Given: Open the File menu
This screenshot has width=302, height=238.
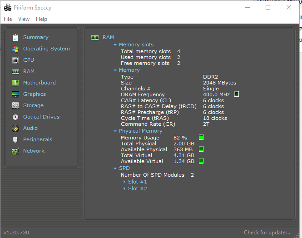Looking at the screenshot, I should (x=8, y=19).
